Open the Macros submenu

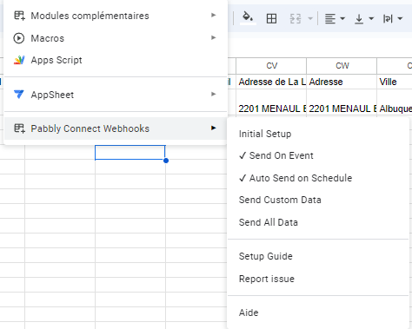click(116, 38)
